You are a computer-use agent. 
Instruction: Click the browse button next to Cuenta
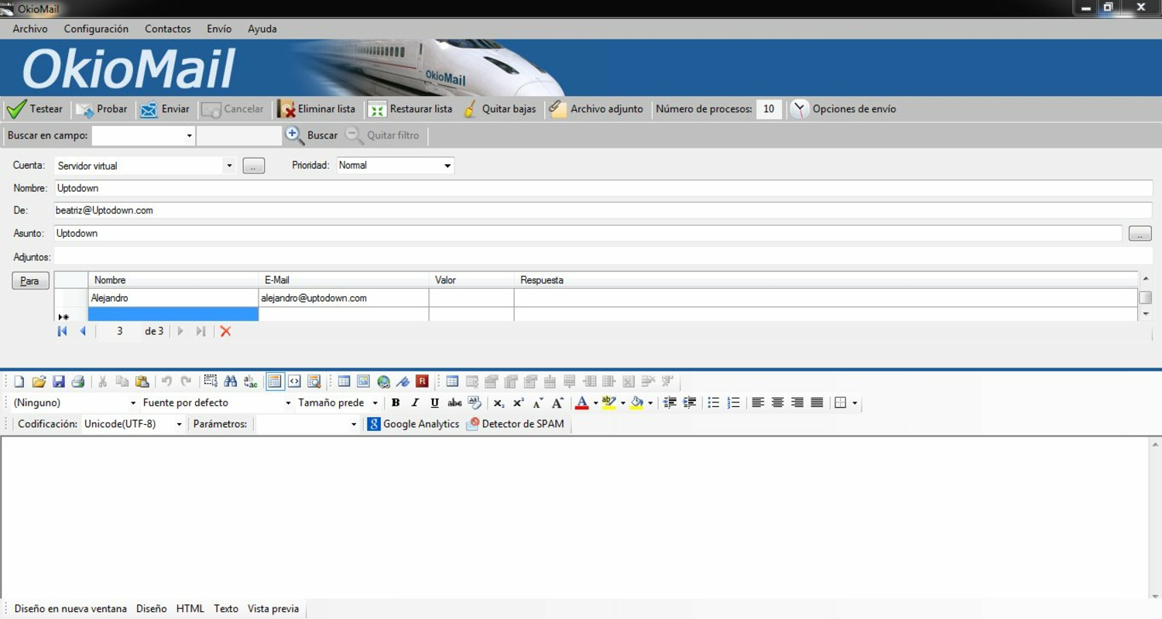(254, 166)
